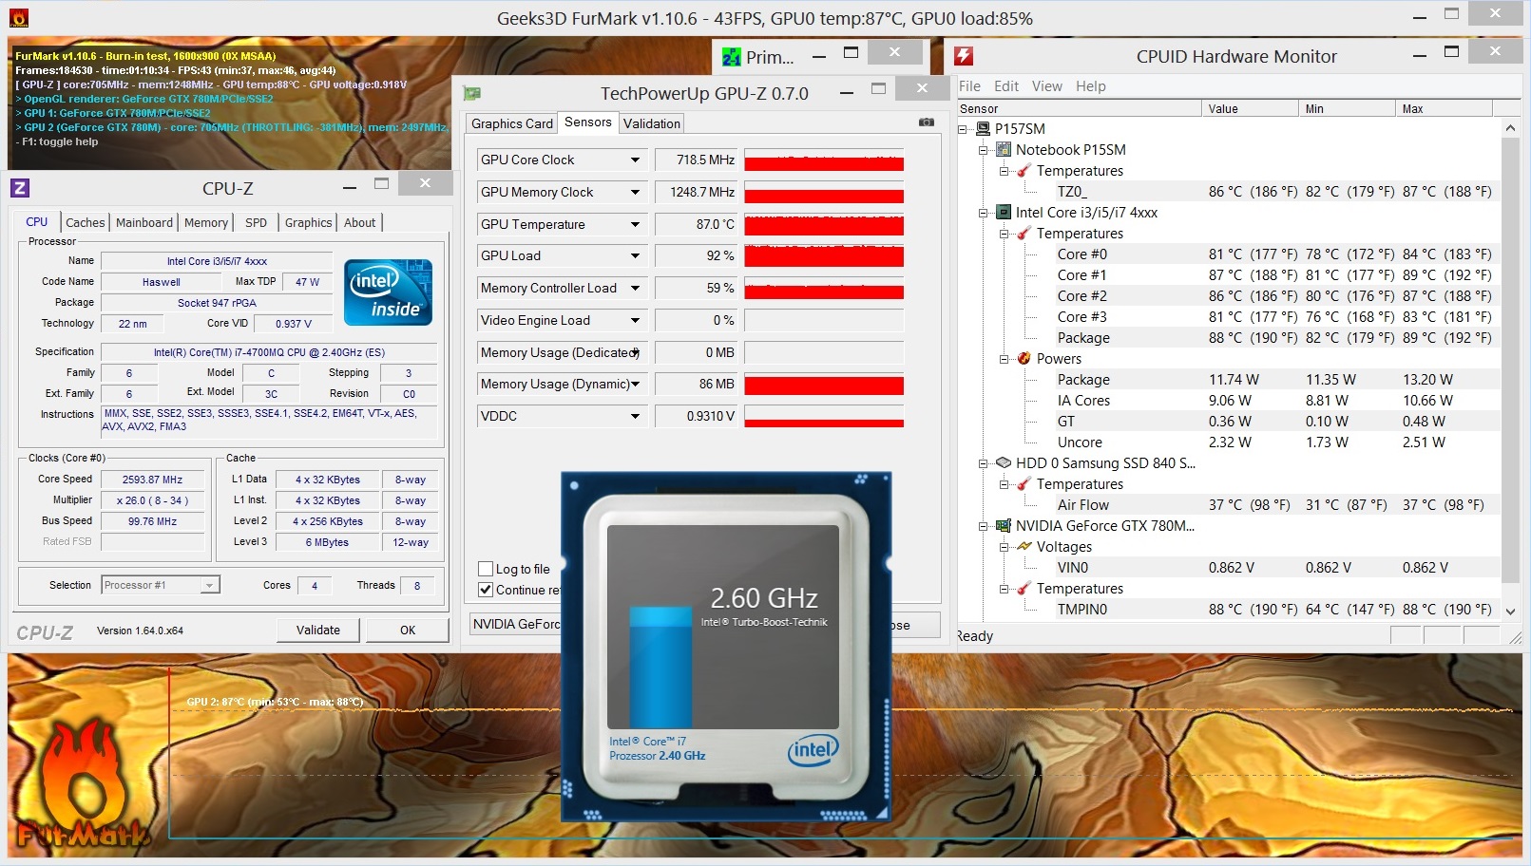1531x866 pixels.
Task: Click the GPU Temperature red graph in GPU-Z
Action: pos(824,225)
